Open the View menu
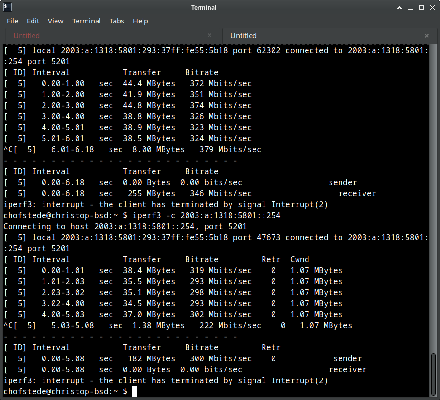 55,21
